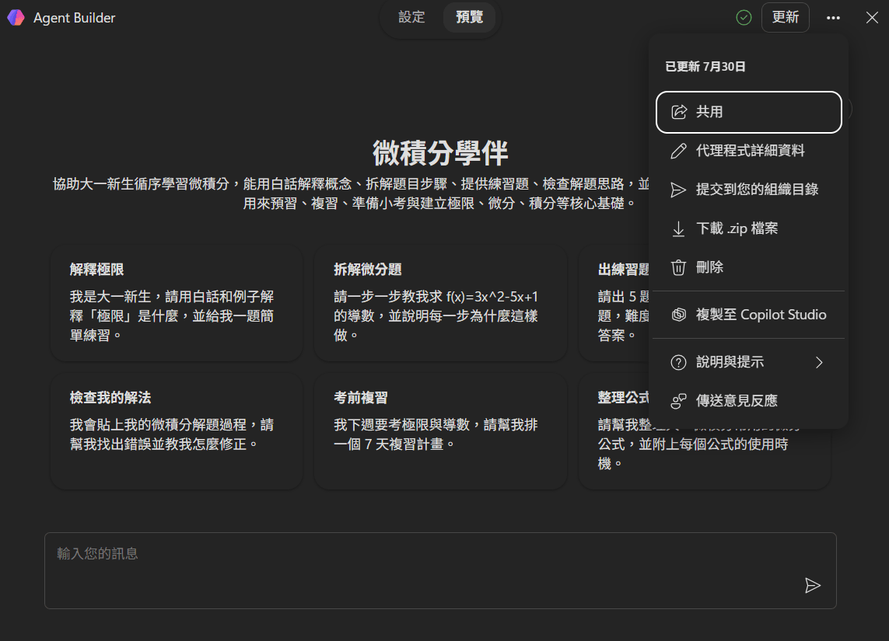Open 代理程式詳細資料 menu entry
The height and width of the screenshot is (641, 889).
point(748,151)
